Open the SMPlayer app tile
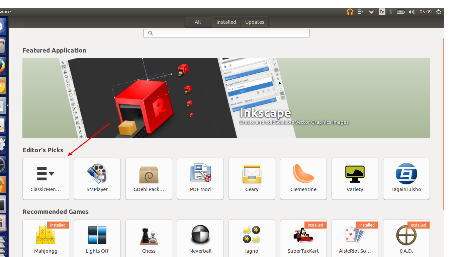The width and height of the screenshot is (457, 257). [x=97, y=179]
